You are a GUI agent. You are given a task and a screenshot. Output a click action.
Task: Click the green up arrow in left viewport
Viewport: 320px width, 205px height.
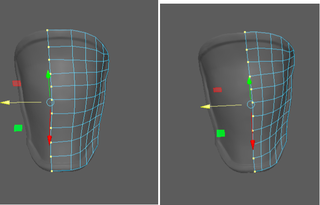(48, 75)
